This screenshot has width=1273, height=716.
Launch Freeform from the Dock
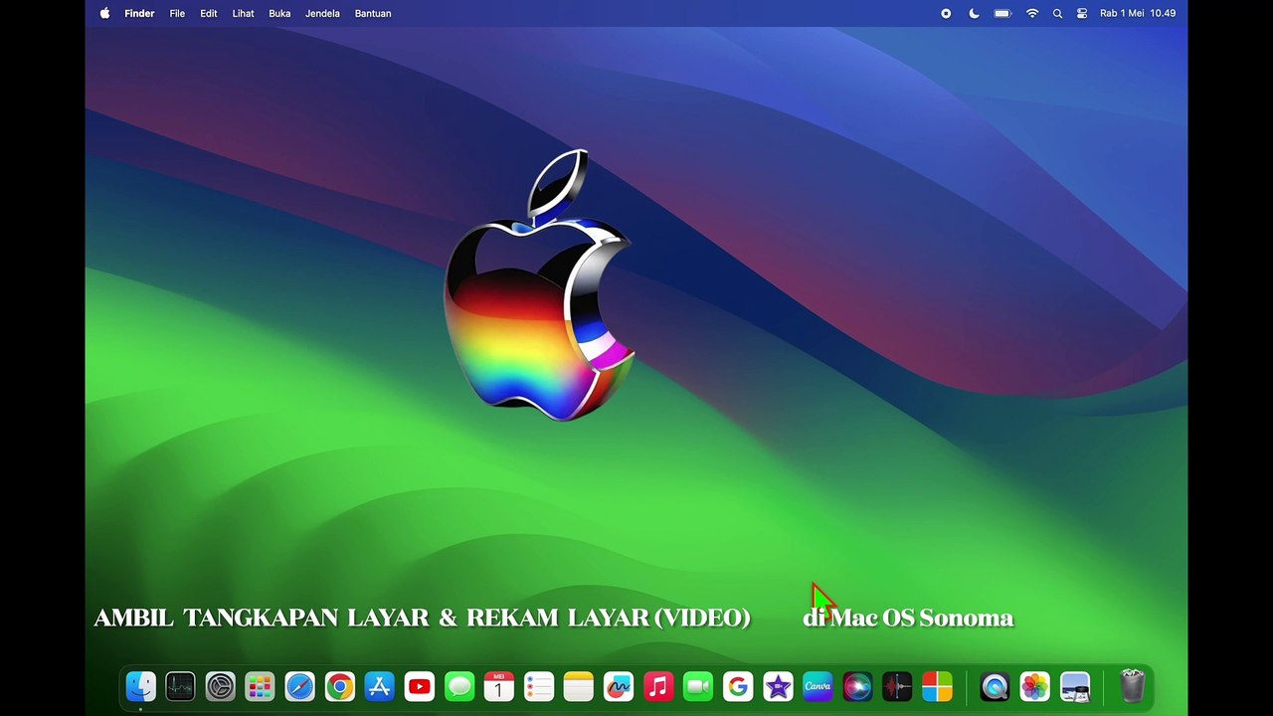click(618, 686)
